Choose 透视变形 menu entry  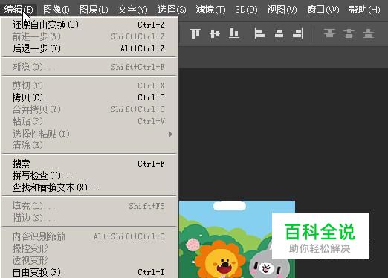pos(89,260)
